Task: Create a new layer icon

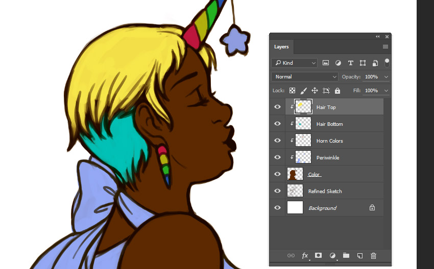Action: pyautogui.click(x=360, y=256)
